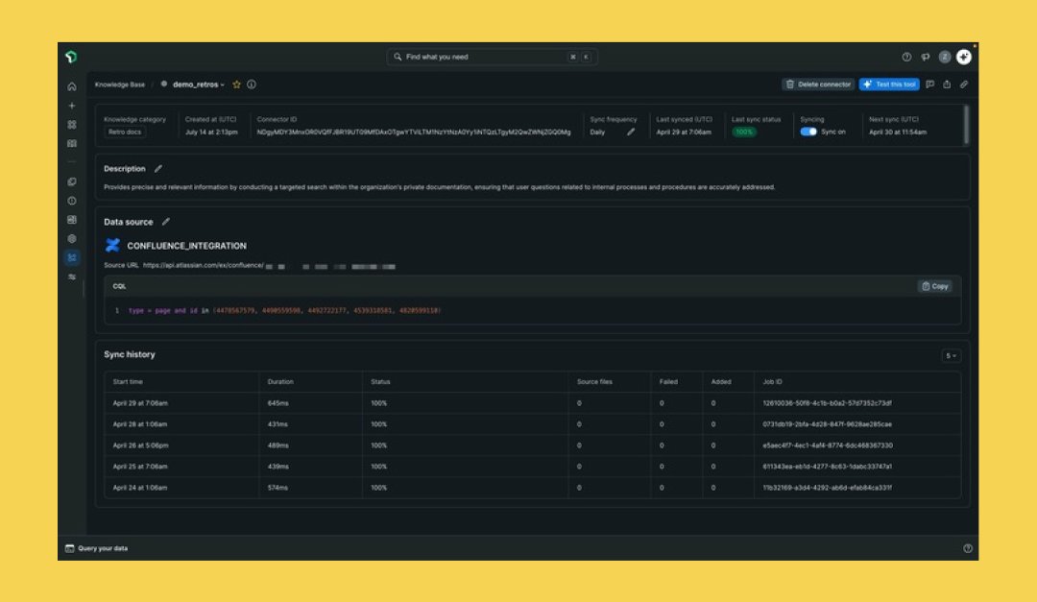Click the Job ID starting with e5aec4f7
The image size is (1037, 602).
[x=828, y=445]
